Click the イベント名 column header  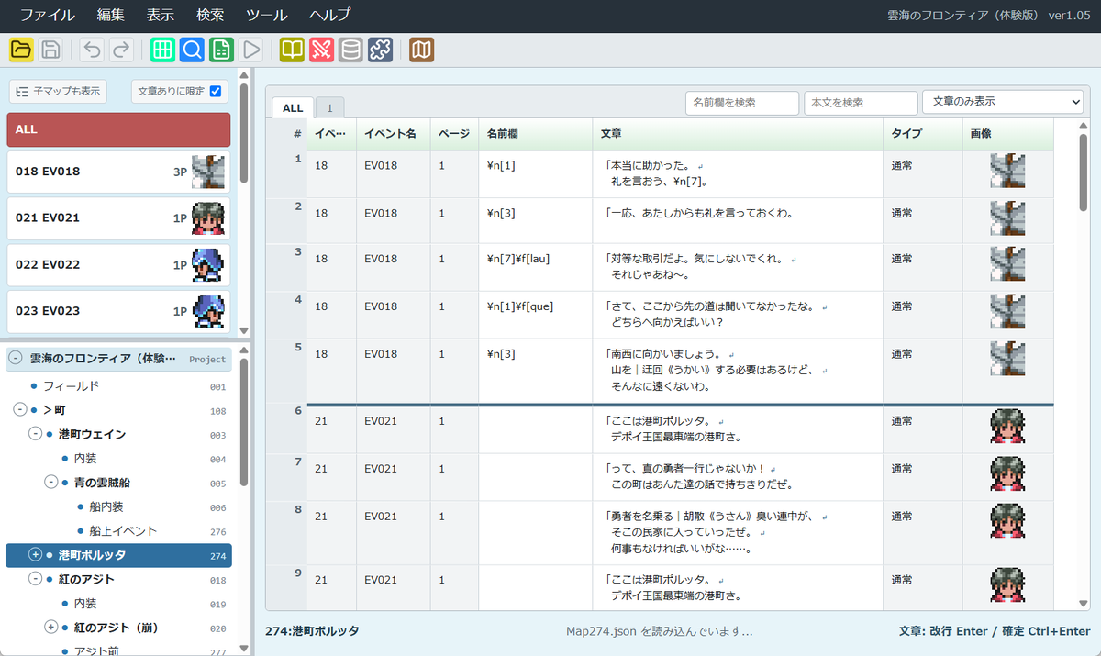392,134
